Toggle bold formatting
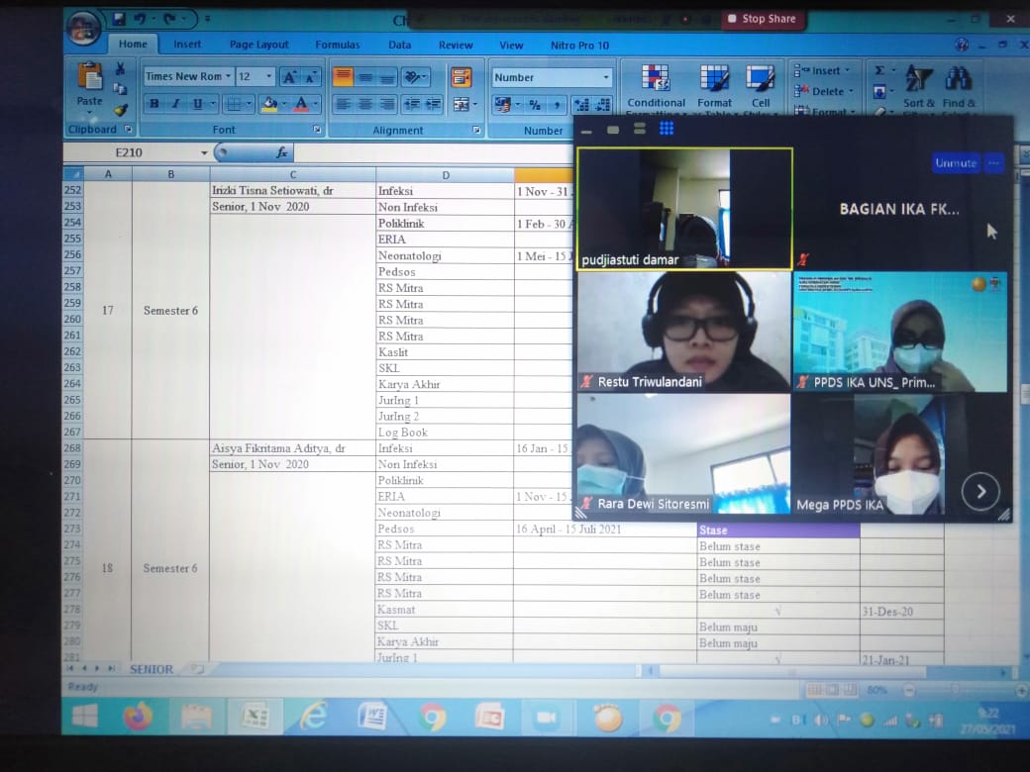 [154, 104]
